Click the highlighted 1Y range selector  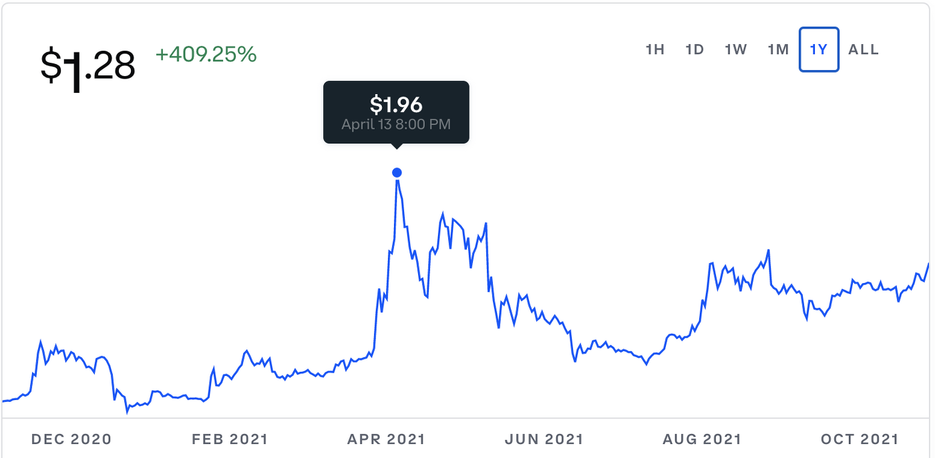point(819,49)
